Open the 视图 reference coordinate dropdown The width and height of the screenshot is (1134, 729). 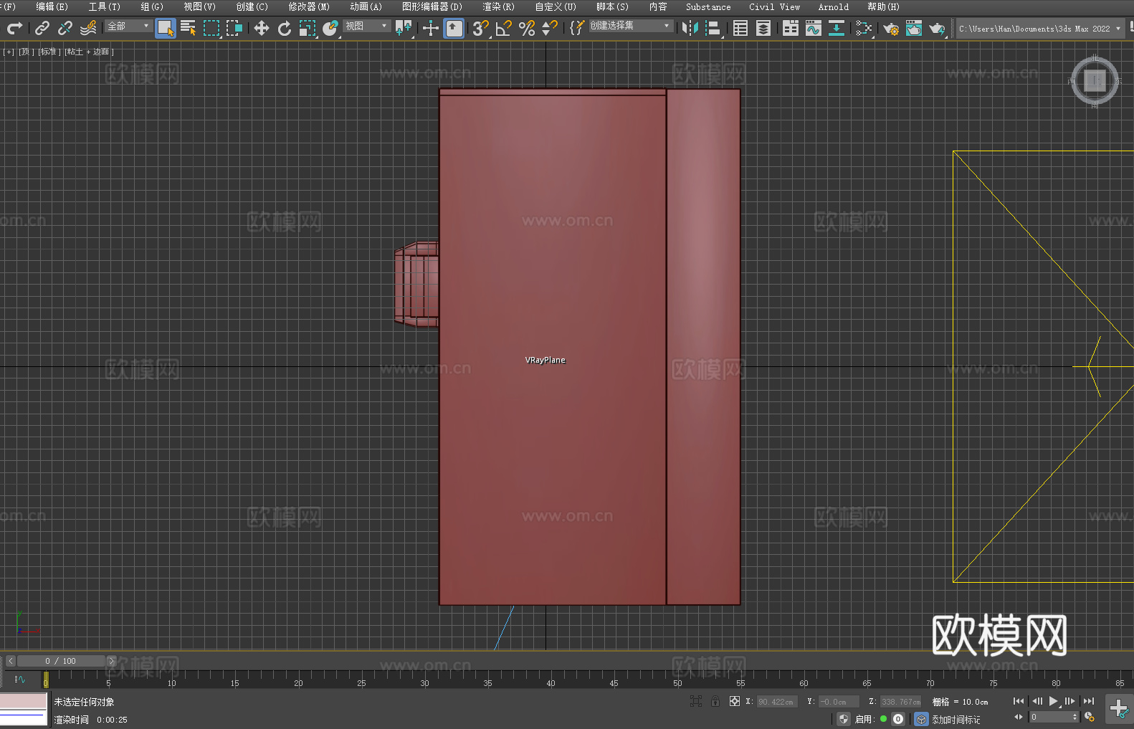pyautogui.click(x=366, y=27)
